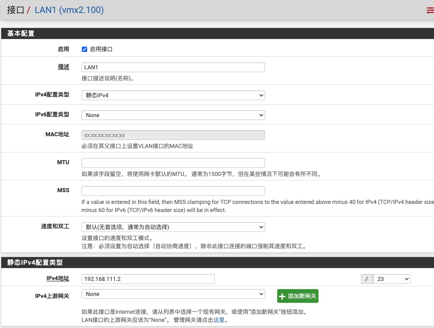The width and height of the screenshot is (434, 328).
Task: Click the sliders icon in the page header
Action: [430, 10]
